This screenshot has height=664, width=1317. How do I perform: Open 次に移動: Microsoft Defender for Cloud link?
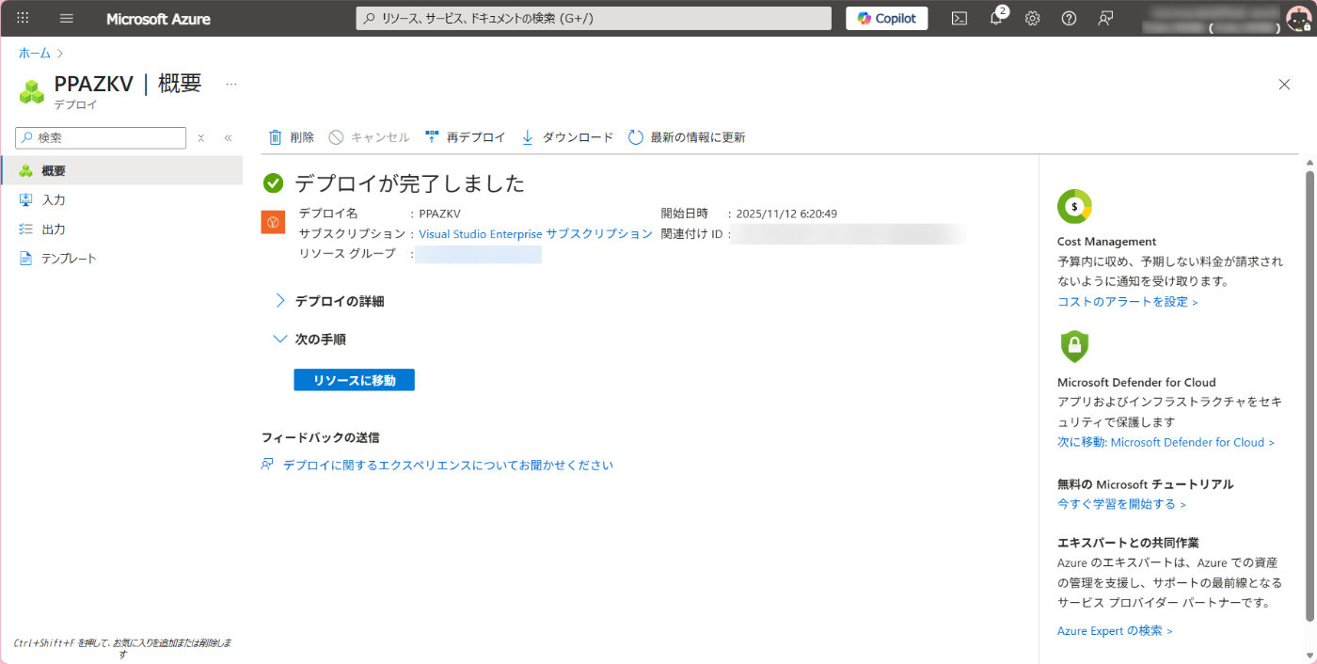[x=1166, y=442]
